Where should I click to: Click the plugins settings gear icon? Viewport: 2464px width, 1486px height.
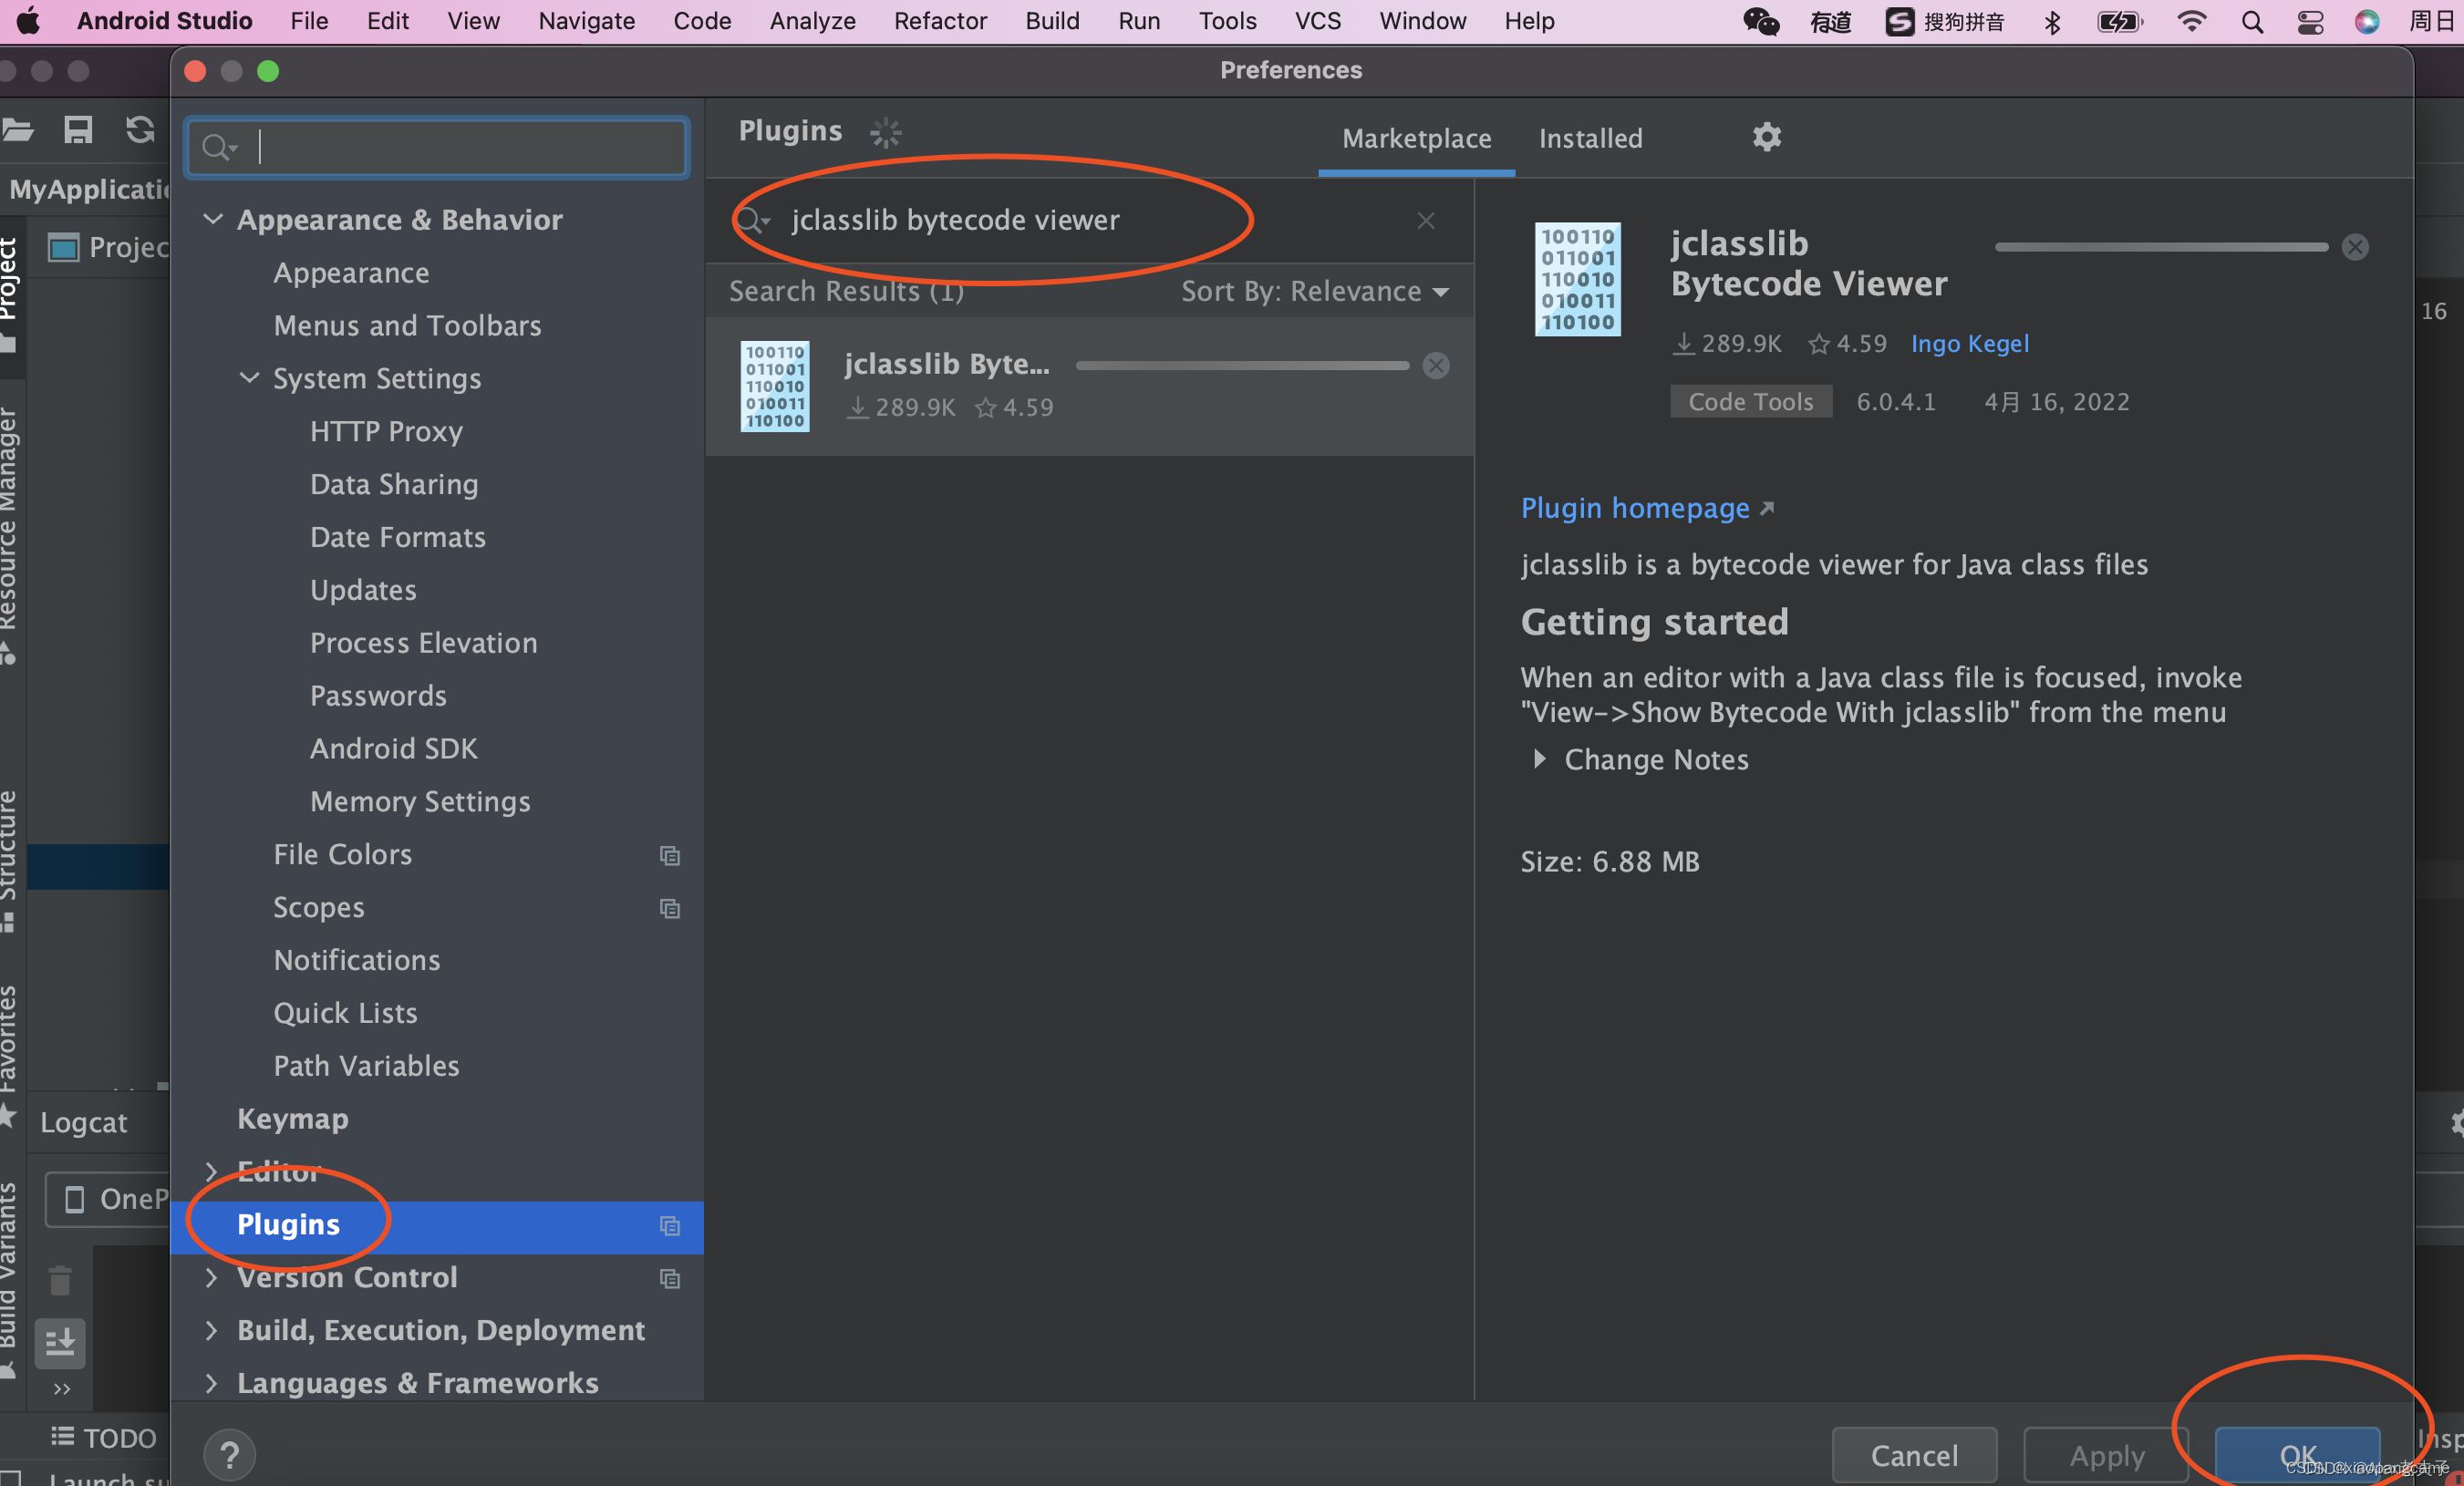(x=1766, y=137)
